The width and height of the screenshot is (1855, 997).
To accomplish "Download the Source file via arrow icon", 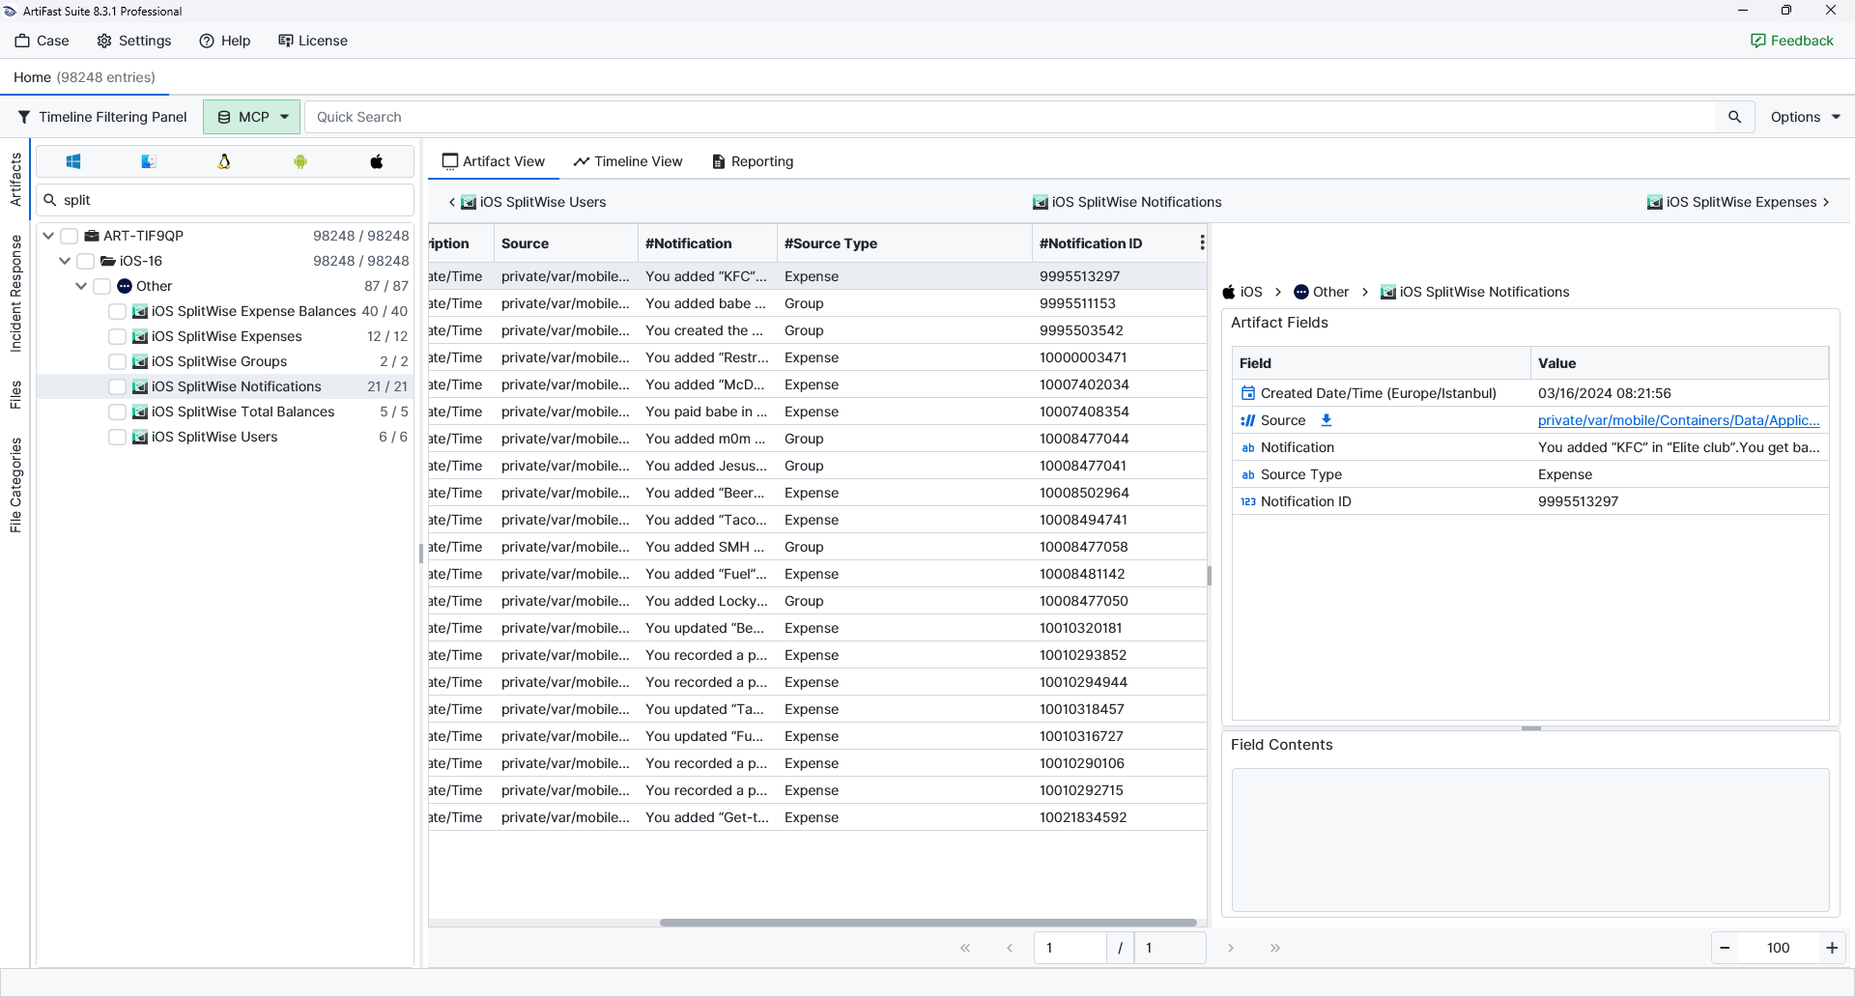I will (1327, 420).
